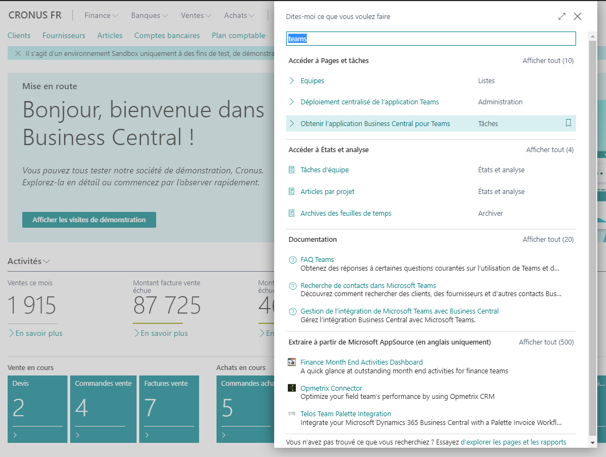
Task: Open the Opmetrix Connector listing
Action: 331,388
